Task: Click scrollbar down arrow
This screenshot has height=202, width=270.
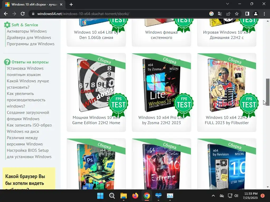Action: pos(268,187)
